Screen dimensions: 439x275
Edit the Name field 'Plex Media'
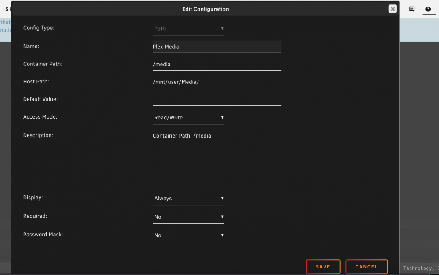click(x=217, y=47)
